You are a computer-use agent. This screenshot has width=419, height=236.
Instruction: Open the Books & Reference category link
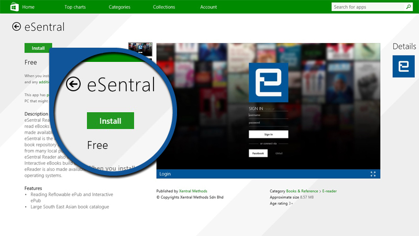tap(302, 191)
